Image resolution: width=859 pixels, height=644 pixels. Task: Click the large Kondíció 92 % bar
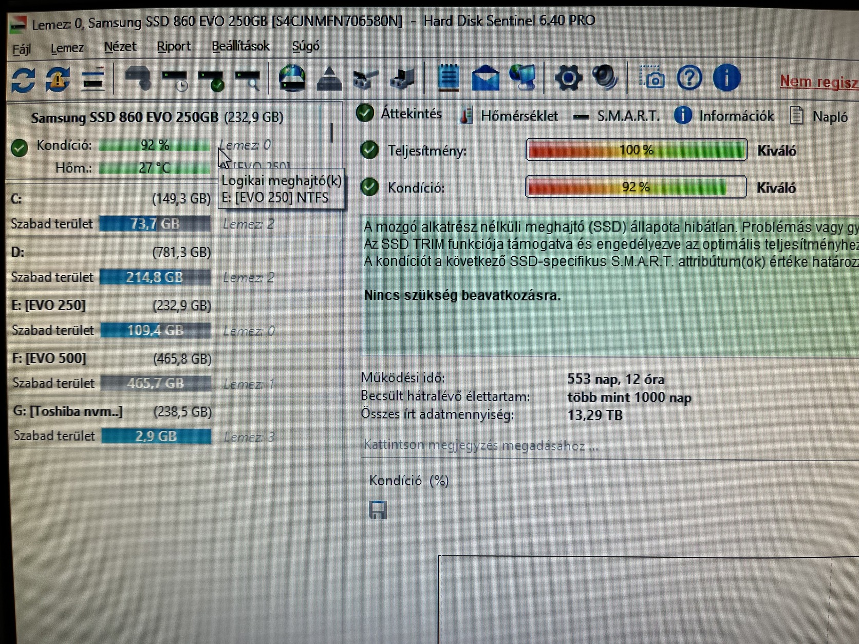click(x=636, y=187)
